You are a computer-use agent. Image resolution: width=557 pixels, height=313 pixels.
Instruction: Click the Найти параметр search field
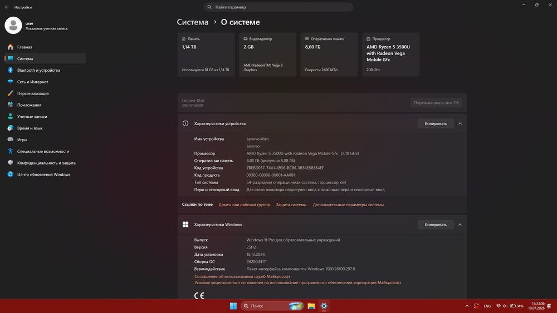point(278,7)
